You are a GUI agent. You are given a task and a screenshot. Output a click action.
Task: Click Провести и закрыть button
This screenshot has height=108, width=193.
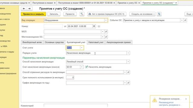(x=33, y=14)
